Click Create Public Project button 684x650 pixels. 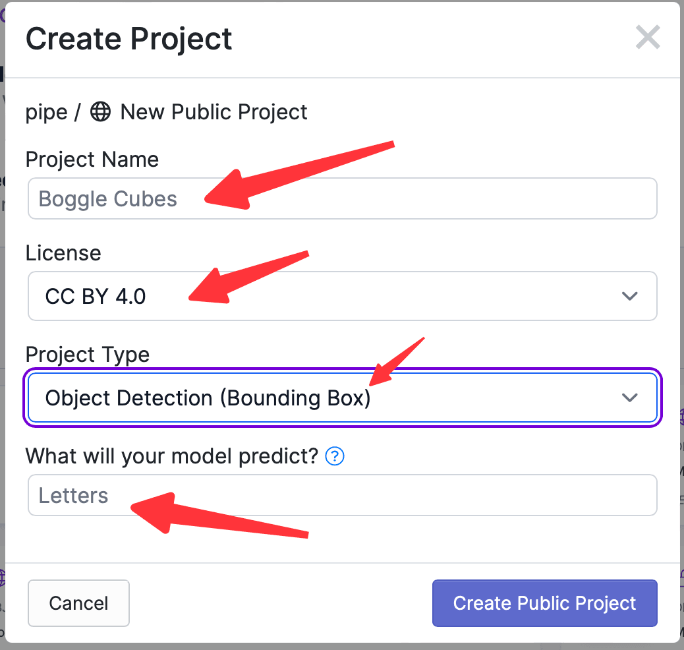click(x=544, y=603)
